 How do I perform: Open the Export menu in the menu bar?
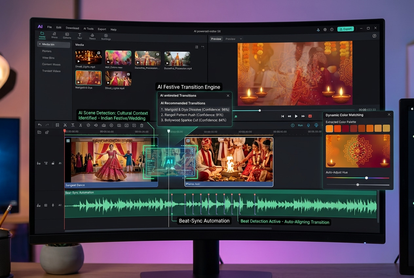tap(102, 29)
